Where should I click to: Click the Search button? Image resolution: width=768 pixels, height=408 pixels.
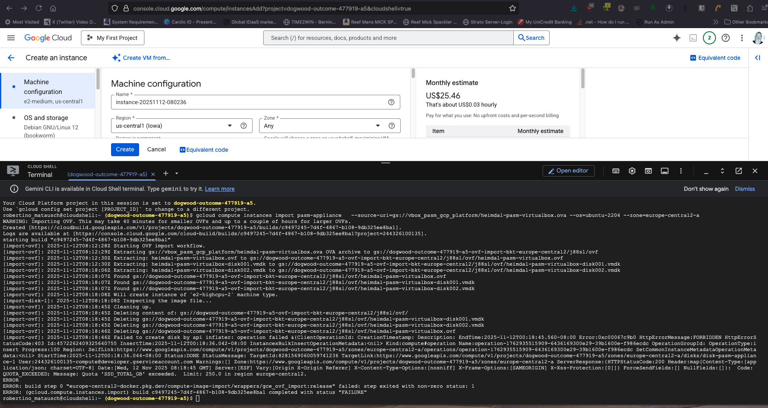pos(531,38)
